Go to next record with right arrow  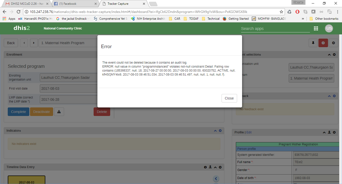(x=34, y=43)
